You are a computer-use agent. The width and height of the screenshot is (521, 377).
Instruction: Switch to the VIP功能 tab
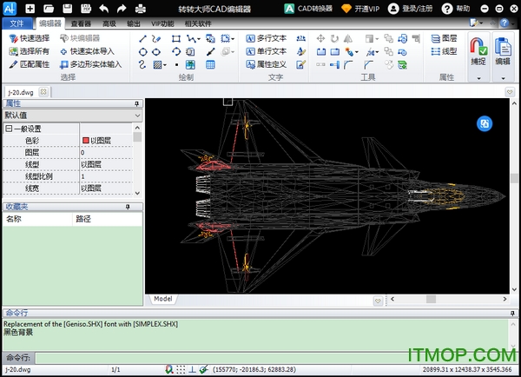[x=162, y=23]
